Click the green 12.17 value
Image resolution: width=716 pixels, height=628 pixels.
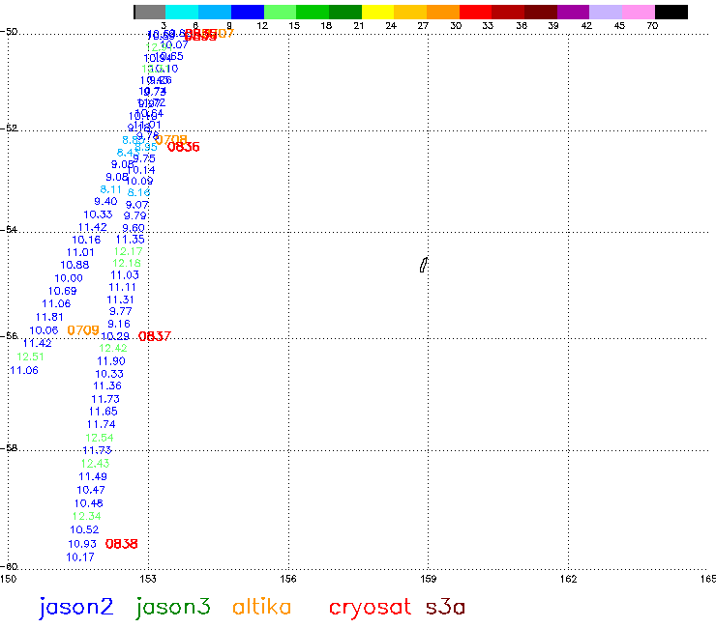tap(129, 251)
